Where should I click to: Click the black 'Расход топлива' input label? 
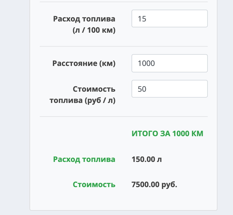click(84, 19)
